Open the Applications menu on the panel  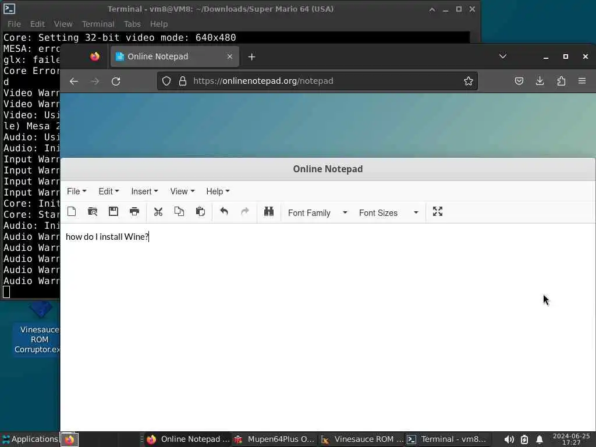[x=30, y=439]
